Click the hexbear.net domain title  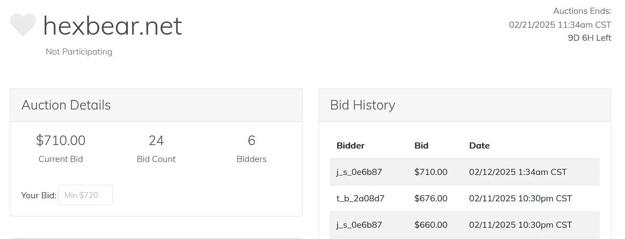point(112,26)
